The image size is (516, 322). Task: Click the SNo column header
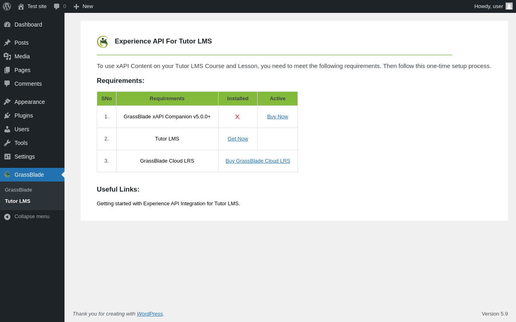pyautogui.click(x=107, y=99)
